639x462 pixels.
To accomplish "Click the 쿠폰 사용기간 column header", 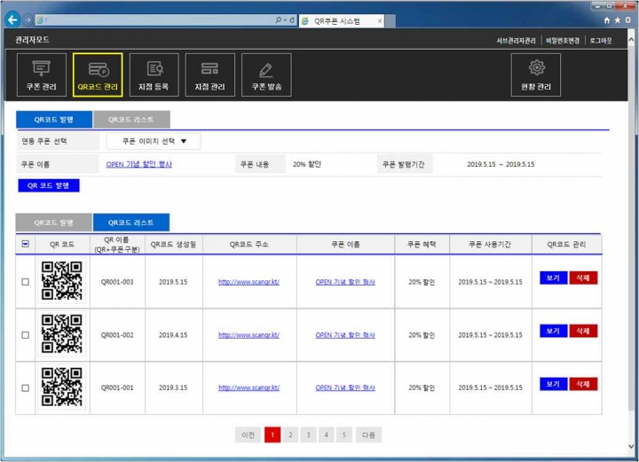I will pyautogui.click(x=490, y=244).
